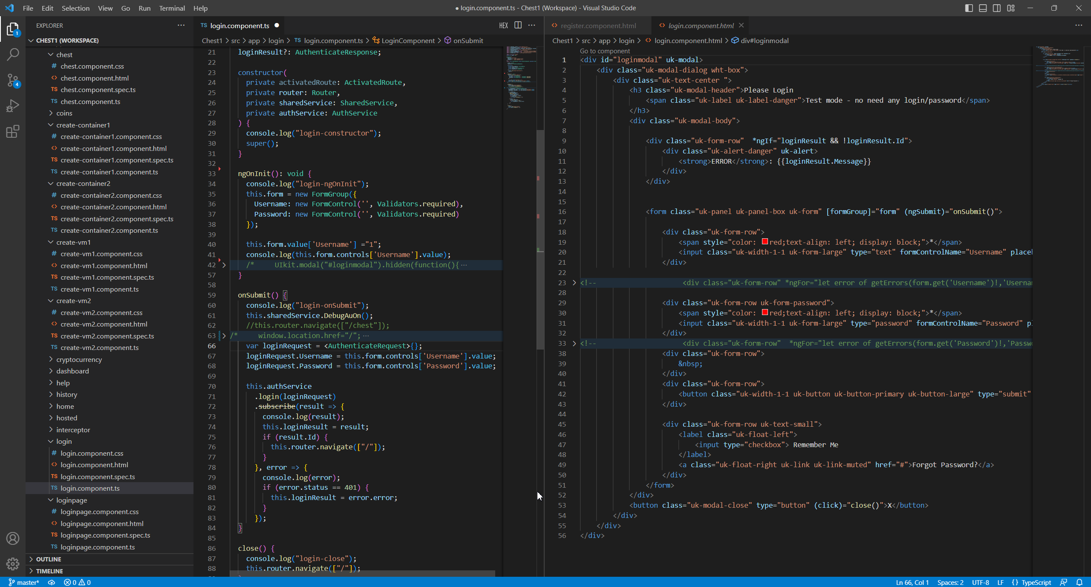Toggle the HEX editor button
Screen dimensions: 1091x587
[503, 26]
